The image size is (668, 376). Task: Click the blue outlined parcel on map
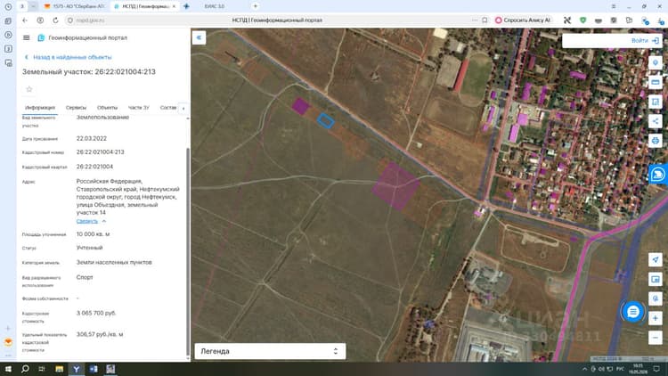pyautogui.click(x=325, y=121)
